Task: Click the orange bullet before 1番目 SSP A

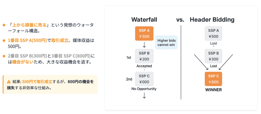Action: (4, 41)
